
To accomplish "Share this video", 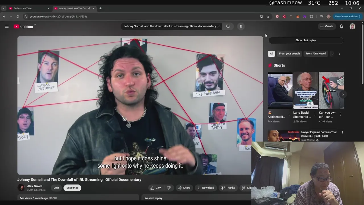I will pyautogui.click(x=184, y=188).
